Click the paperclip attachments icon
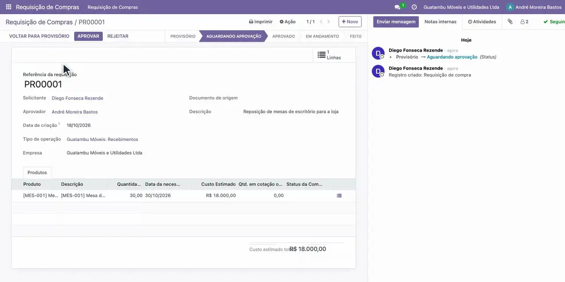 510,22
